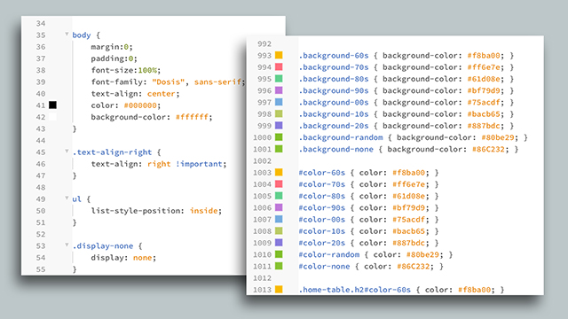
Task: Click line number 1002 in the gutter
Action: click(263, 161)
